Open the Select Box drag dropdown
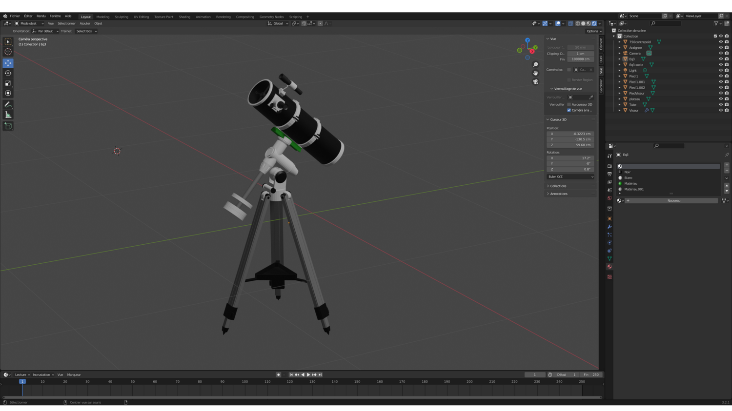This screenshot has width=732, height=411. [86, 31]
